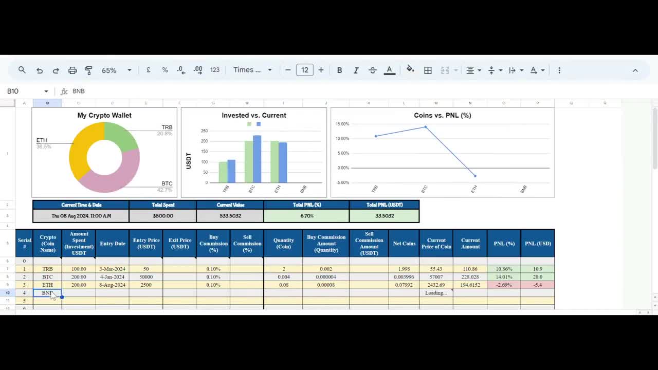Image resolution: width=658 pixels, height=370 pixels.
Task: Open the horizontal align dropdown
Action: [x=472, y=70]
